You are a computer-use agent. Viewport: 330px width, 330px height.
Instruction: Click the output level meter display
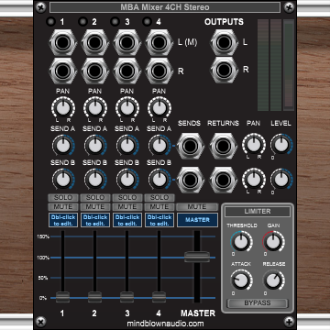[x=276, y=65]
